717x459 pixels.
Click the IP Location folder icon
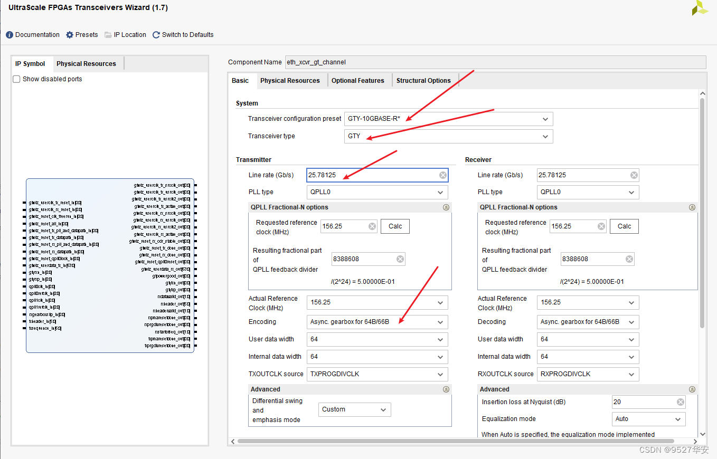pos(108,35)
